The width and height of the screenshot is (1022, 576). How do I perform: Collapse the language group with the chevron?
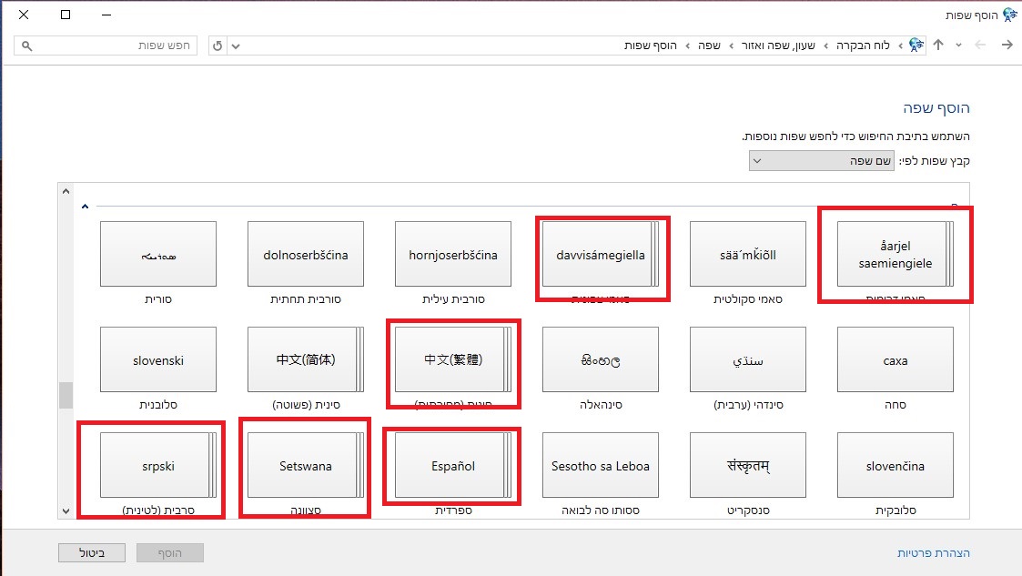click(85, 207)
